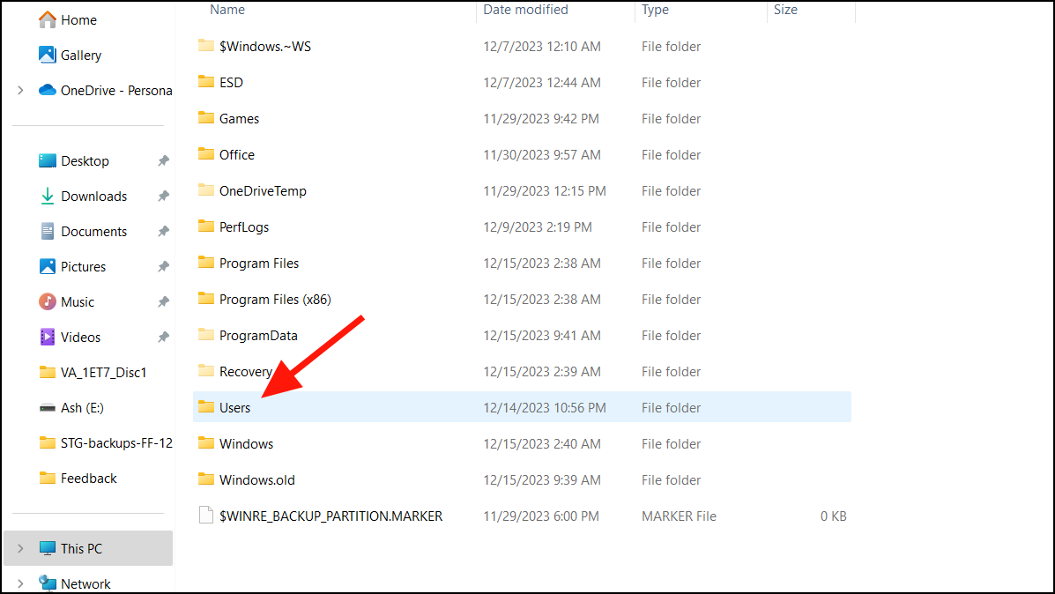Screen dimensions: 1055x594
Task: Open the highlighted Users folder
Action: pos(234,407)
